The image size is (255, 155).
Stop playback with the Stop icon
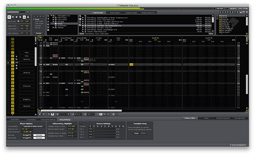(17, 17)
